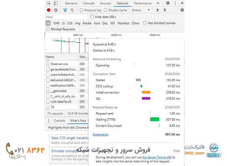Open the Online throttling dropdown
This screenshot has height=166, width=227.
pos(141,10)
